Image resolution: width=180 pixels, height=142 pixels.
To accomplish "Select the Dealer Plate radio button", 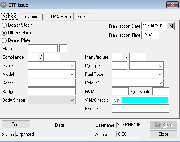I will [x=4, y=40].
